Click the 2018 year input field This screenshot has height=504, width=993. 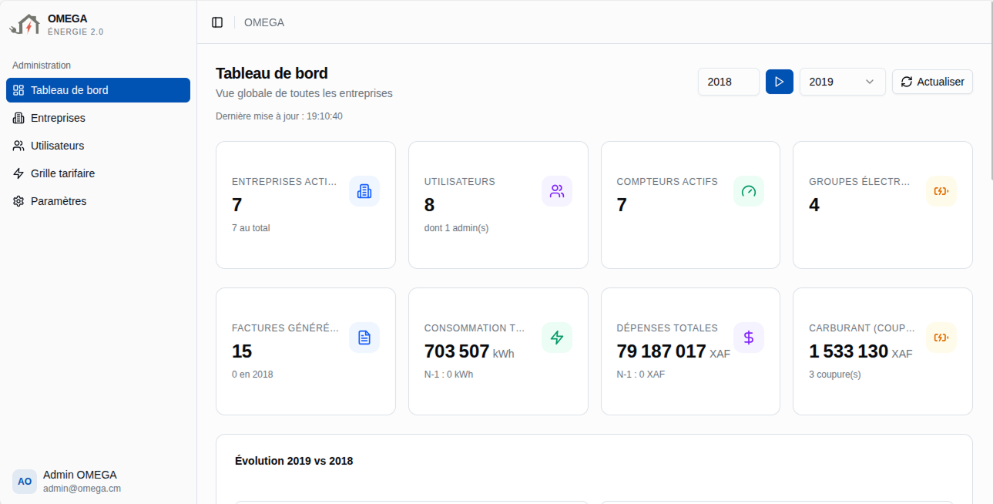[x=729, y=82]
